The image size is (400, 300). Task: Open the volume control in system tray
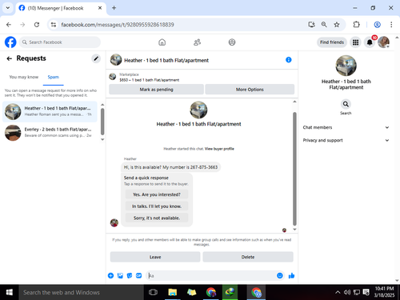347,293
